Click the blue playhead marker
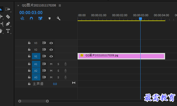177x106 pixels. point(140,19)
